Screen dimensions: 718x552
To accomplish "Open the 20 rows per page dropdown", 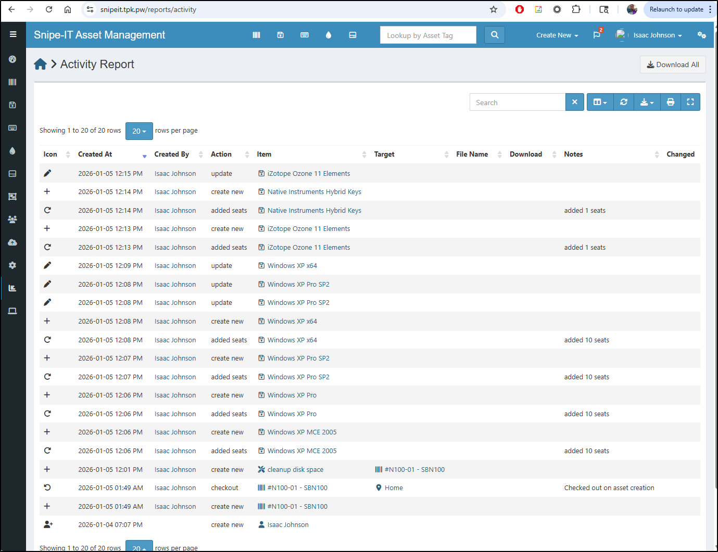I will tap(139, 131).
